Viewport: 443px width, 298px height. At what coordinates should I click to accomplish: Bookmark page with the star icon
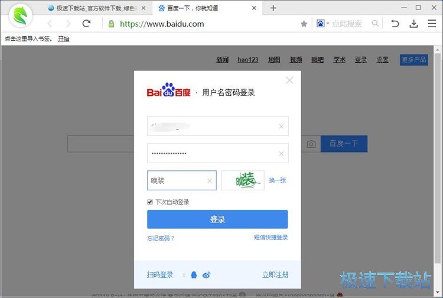(304, 24)
